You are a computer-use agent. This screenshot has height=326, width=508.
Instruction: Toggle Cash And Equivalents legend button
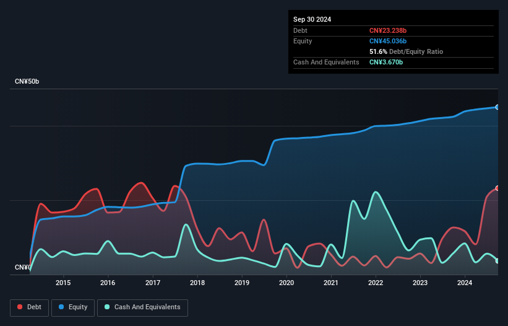point(142,307)
